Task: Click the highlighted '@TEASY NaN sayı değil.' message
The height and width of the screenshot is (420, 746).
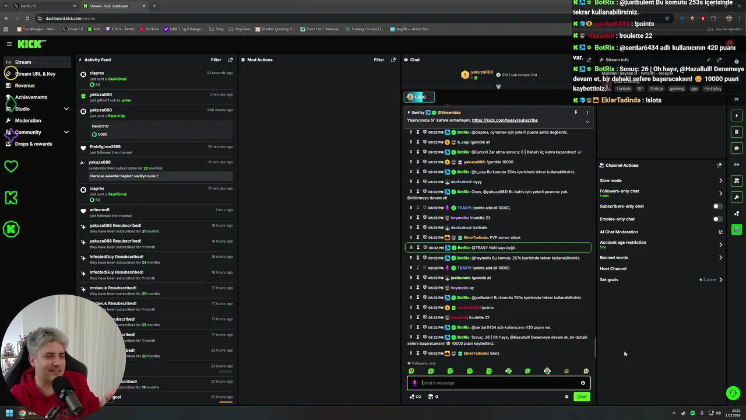Action: pos(498,247)
